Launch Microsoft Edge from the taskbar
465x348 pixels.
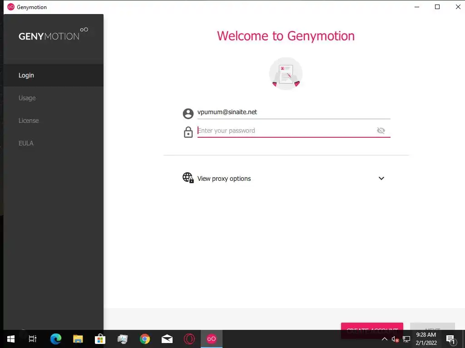point(56,339)
